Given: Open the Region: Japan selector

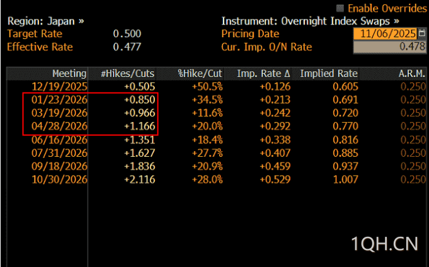Looking at the screenshot, I should point(45,21).
